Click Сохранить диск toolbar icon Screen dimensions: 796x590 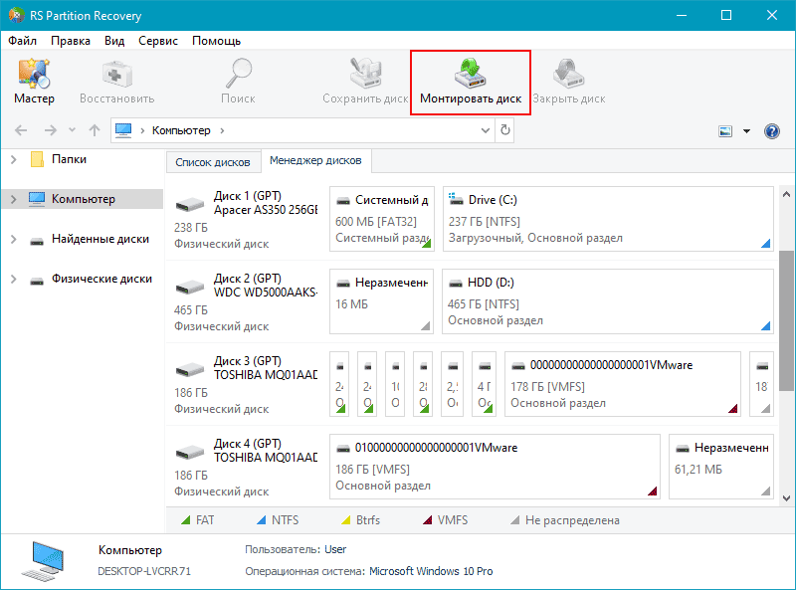coord(365,82)
